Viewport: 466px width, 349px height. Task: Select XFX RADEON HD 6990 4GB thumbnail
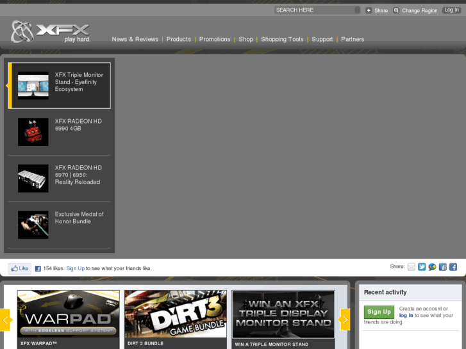tap(33, 132)
